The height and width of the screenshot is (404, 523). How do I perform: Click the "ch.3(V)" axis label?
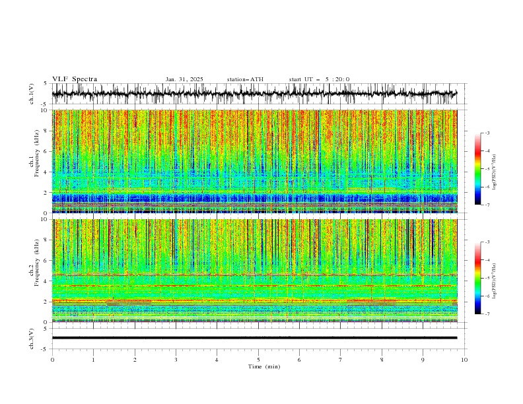[32, 339]
